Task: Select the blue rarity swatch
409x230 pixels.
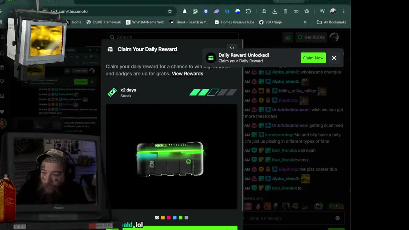Action: pos(174,218)
